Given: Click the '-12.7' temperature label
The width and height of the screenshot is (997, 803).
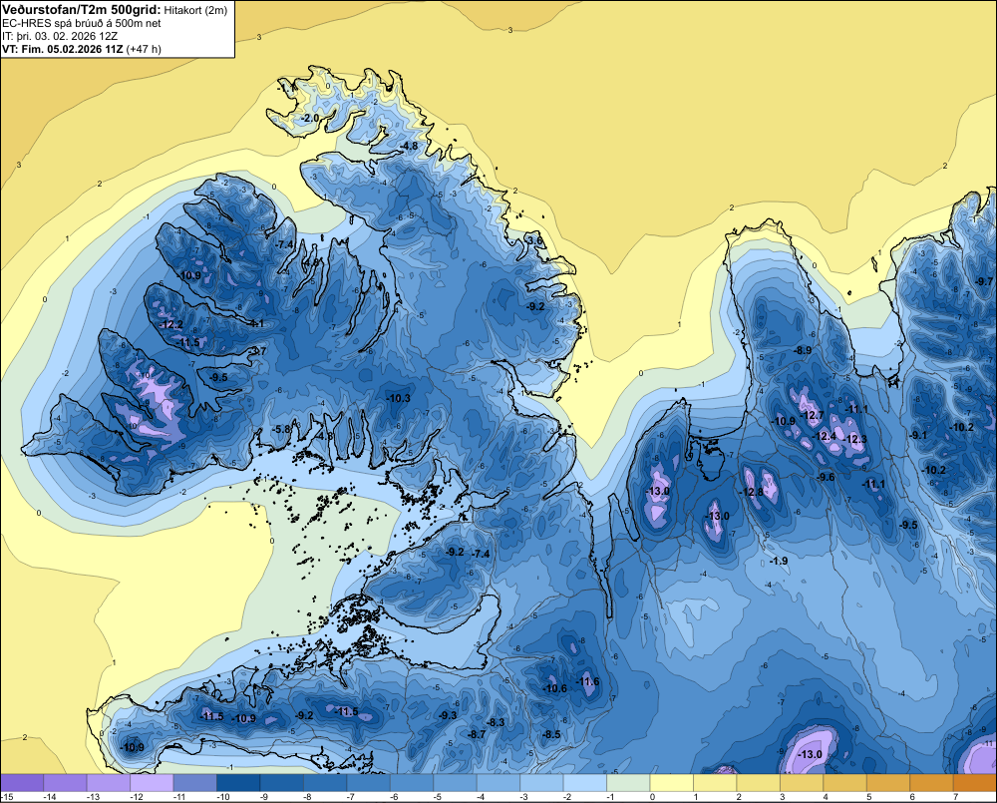Looking at the screenshot, I should point(812,416).
